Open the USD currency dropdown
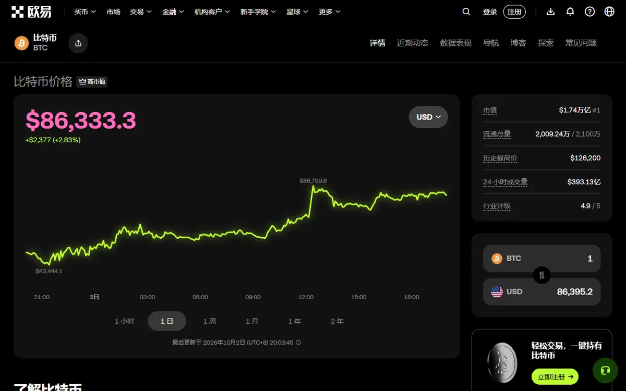 pos(428,117)
